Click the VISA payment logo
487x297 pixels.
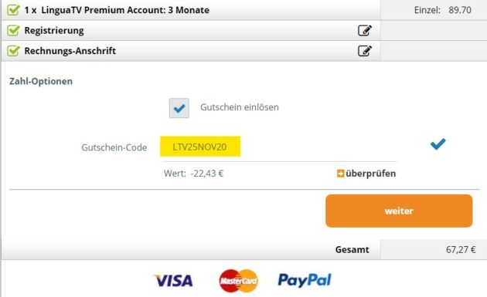pyautogui.click(x=174, y=281)
